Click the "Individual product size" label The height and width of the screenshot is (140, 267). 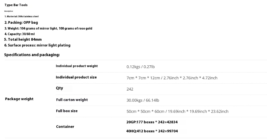click(x=76, y=77)
